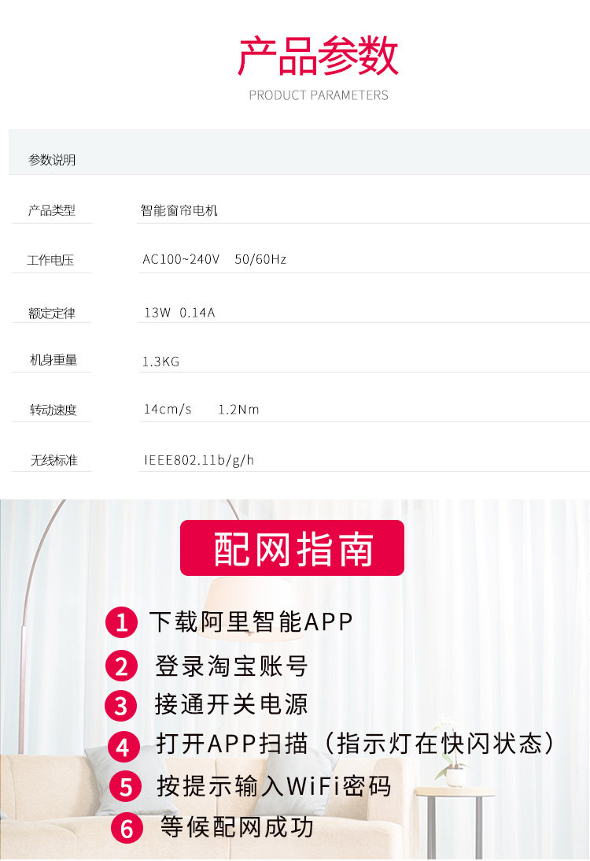The width and height of the screenshot is (590, 861).
Task: Click the 工作电压 label
Action: (50, 260)
